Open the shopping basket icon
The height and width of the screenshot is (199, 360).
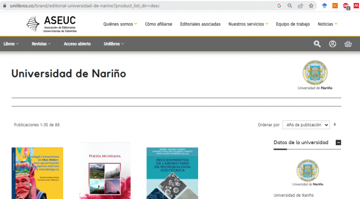point(348,44)
